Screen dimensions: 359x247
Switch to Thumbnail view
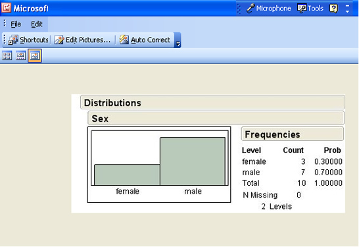click(7, 56)
